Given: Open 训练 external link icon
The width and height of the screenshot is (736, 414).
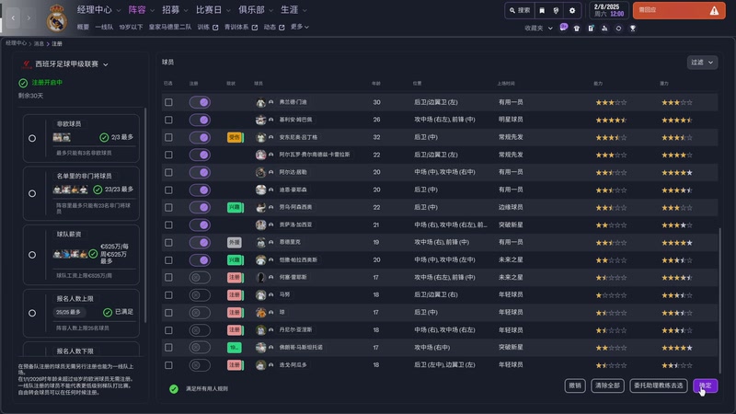Looking at the screenshot, I should click(x=215, y=28).
